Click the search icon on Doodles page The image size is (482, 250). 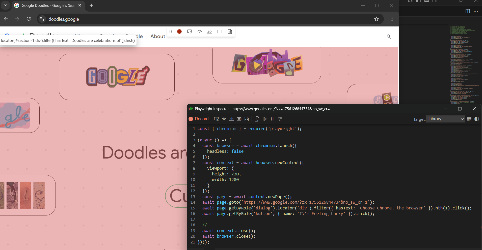point(389,37)
